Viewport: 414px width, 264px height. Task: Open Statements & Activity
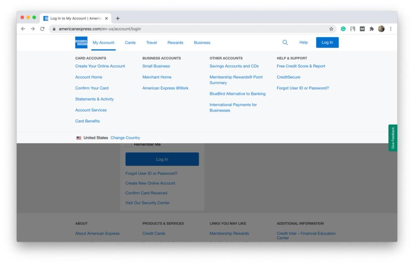point(95,99)
